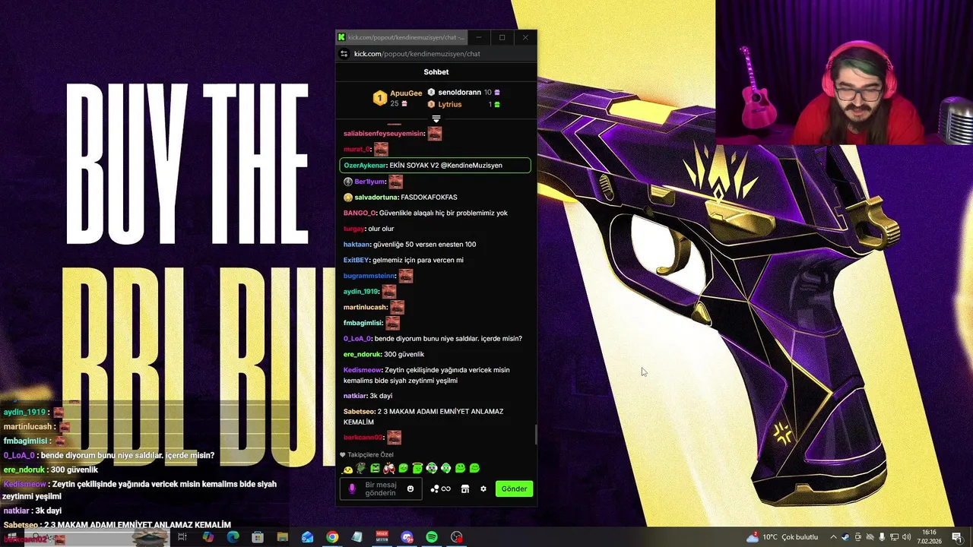
Task: Click the site info icon in address bar
Action: click(x=344, y=54)
